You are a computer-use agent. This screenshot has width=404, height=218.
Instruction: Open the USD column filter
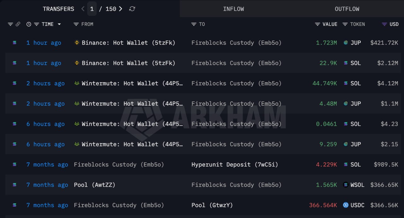coord(384,24)
